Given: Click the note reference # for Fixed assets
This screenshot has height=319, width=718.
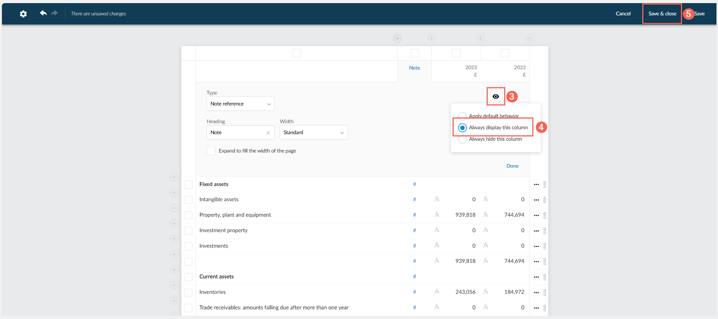Looking at the screenshot, I should [x=414, y=184].
